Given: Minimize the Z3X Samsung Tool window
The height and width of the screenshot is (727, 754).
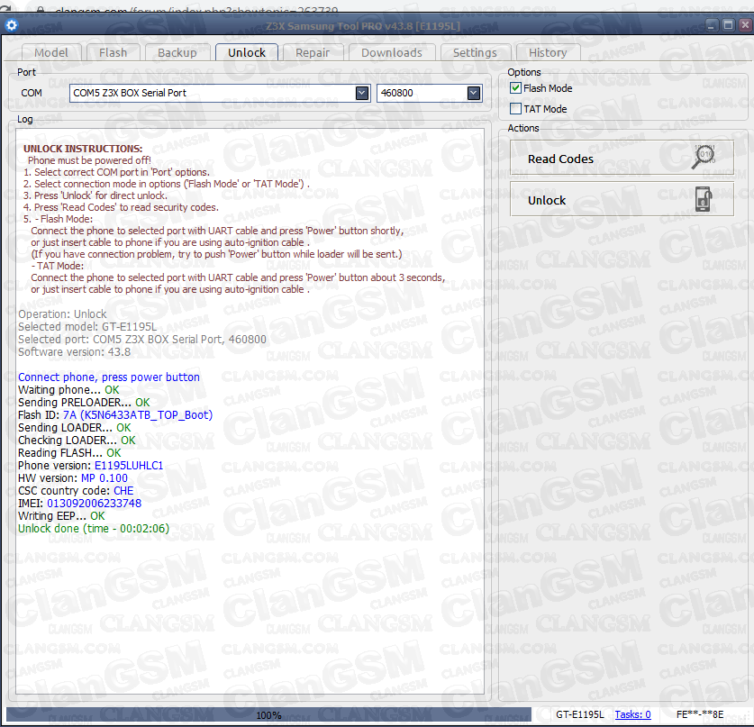Looking at the screenshot, I should pyautogui.click(x=713, y=25).
